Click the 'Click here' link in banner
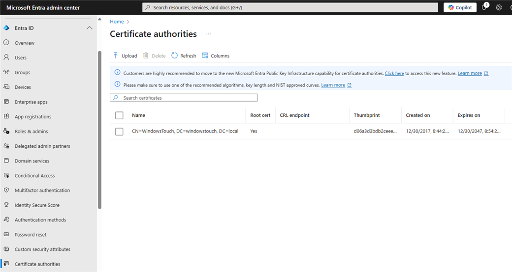The image size is (512, 272). click(394, 73)
